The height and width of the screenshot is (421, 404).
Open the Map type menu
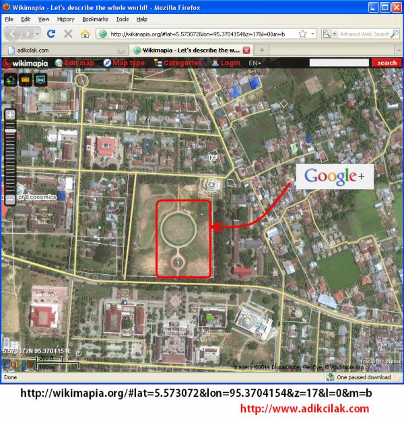(x=124, y=63)
